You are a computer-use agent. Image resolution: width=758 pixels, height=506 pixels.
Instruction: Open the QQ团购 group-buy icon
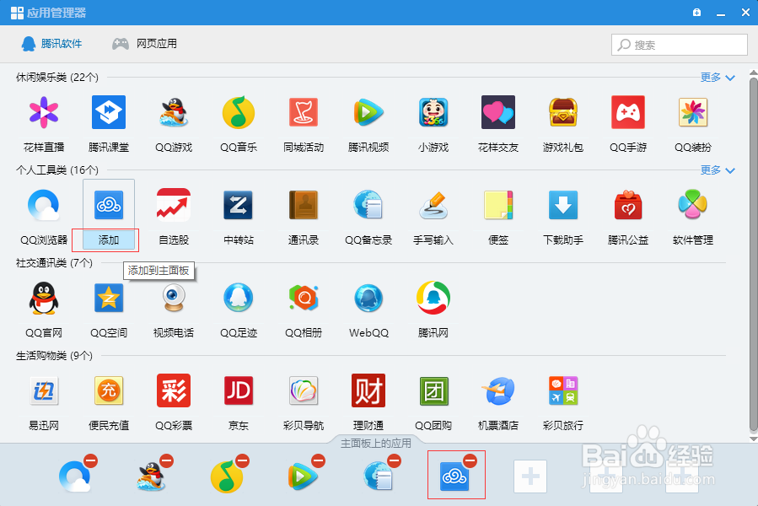433,390
